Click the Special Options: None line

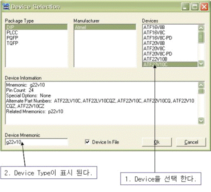coord(28,95)
